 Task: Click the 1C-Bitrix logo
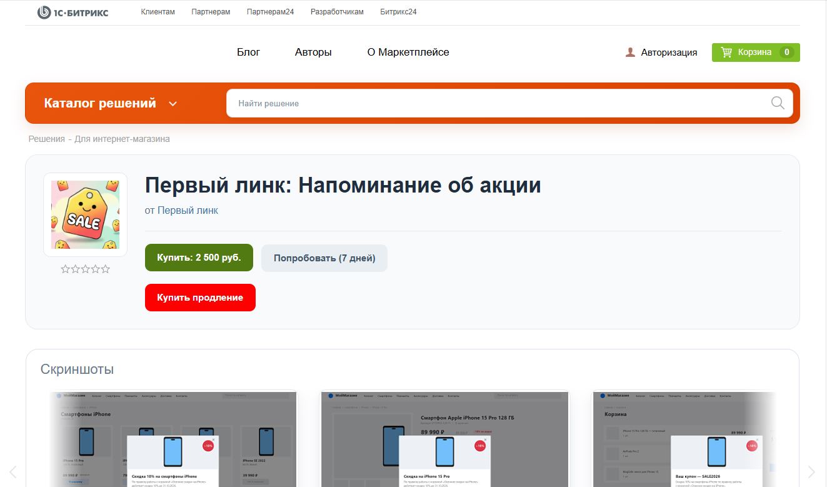point(73,12)
